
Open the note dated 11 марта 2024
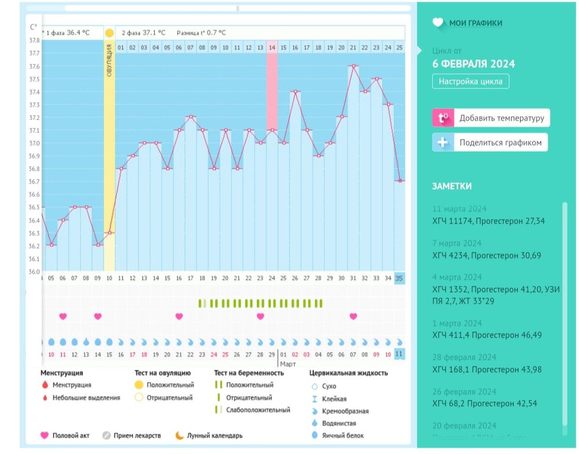[489, 215]
